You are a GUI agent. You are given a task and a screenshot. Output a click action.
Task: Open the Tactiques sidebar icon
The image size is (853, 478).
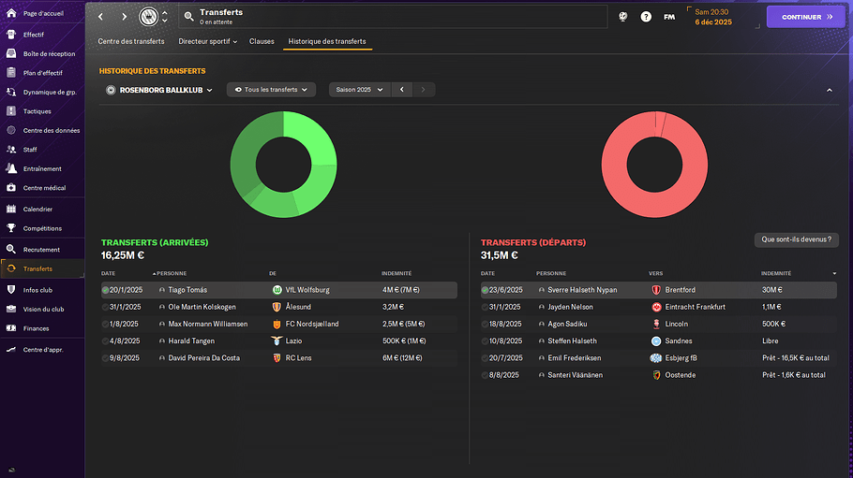tap(11, 111)
